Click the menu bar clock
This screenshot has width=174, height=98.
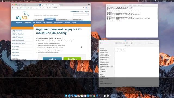click(163, 1)
